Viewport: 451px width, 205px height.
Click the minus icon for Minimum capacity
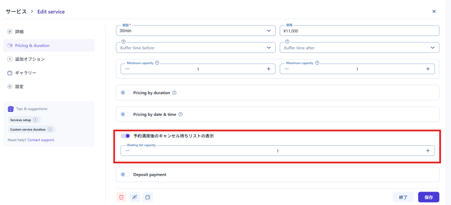click(x=127, y=69)
